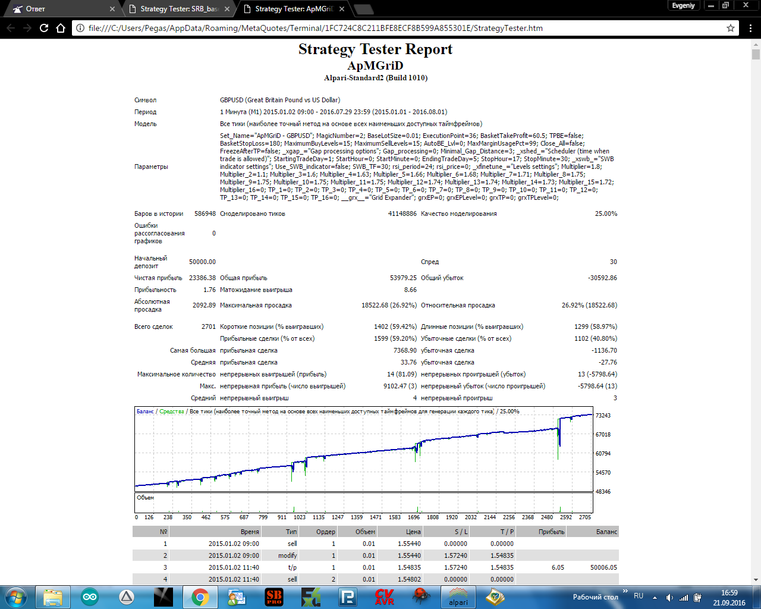Image resolution: width=761 pixels, height=609 pixels.
Task: Open the yellow-green diamond app on the taskbar
Action: point(495,597)
